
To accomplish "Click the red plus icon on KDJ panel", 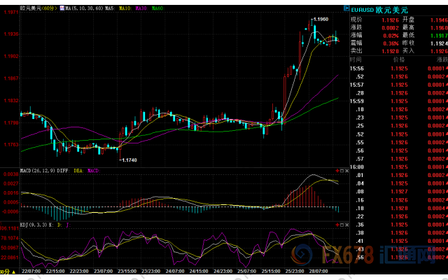I will point(338,225).
